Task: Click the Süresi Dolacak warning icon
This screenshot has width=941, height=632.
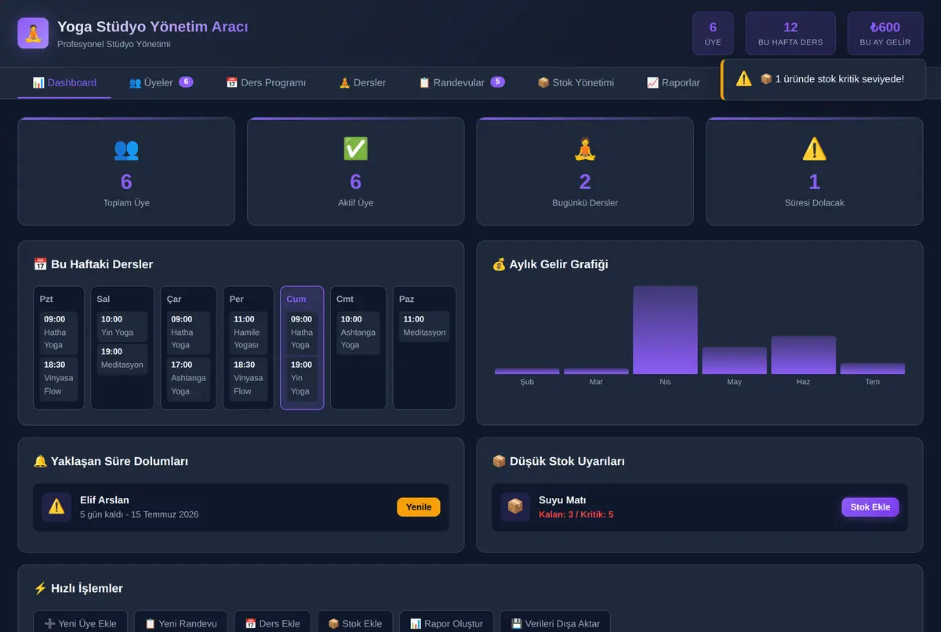Action: pos(814,149)
